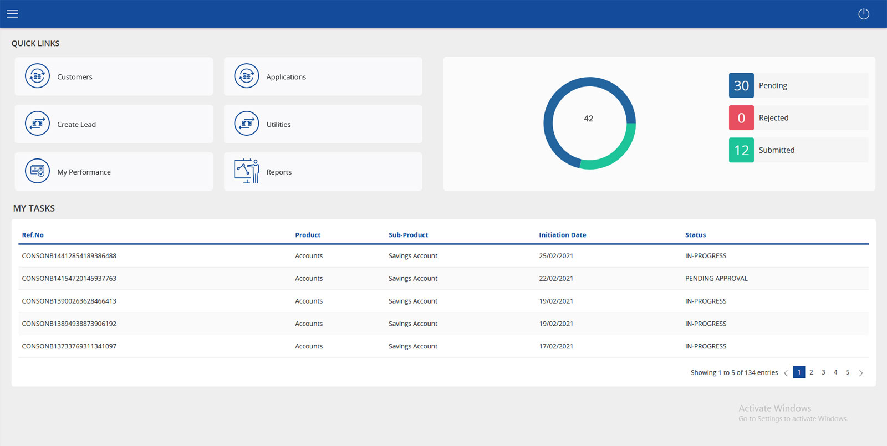Select pagination page 5
The image size is (887, 446).
coord(848,372)
